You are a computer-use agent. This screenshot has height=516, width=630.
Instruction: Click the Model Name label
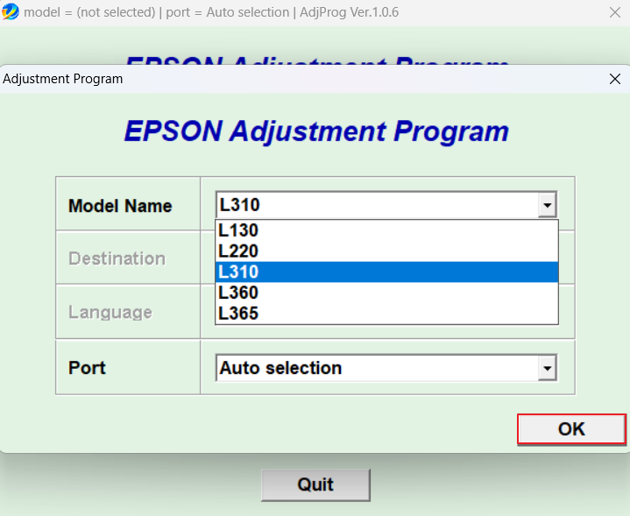pos(120,206)
